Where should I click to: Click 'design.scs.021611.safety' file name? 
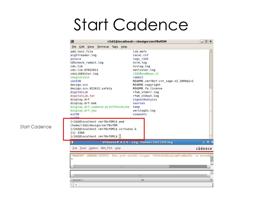point(91,88)
